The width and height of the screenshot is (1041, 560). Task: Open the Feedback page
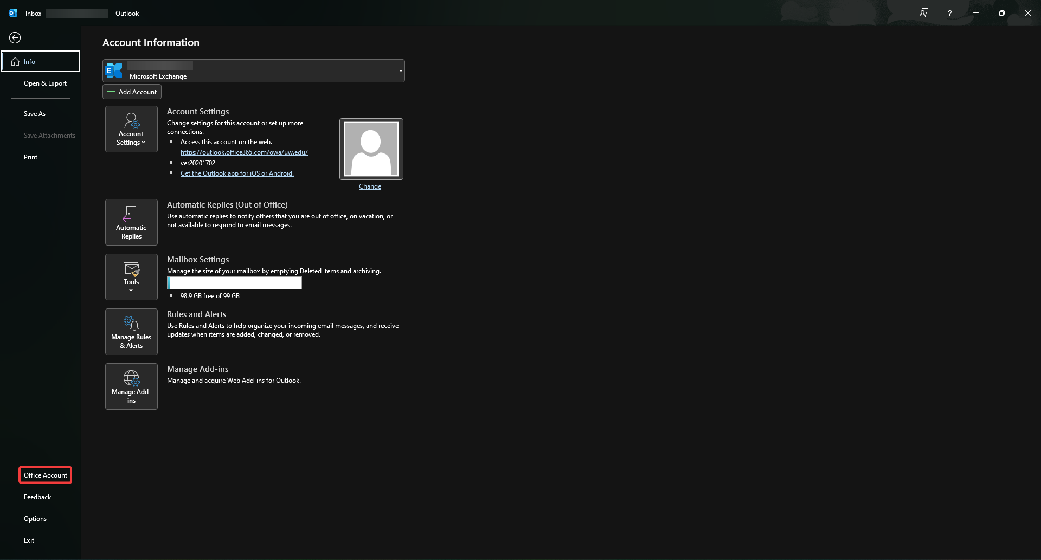coord(37,497)
